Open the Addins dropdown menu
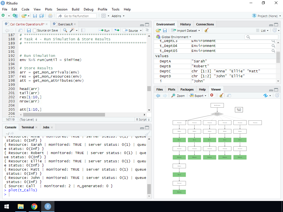 (x=118, y=16)
